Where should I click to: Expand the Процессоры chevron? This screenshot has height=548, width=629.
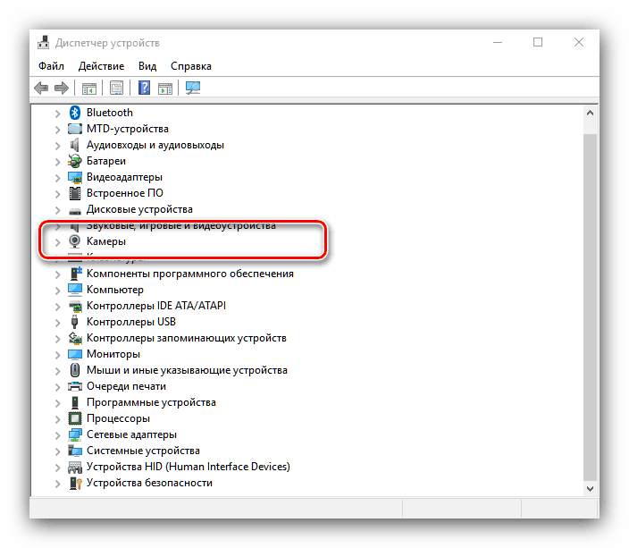[x=57, y=419]
